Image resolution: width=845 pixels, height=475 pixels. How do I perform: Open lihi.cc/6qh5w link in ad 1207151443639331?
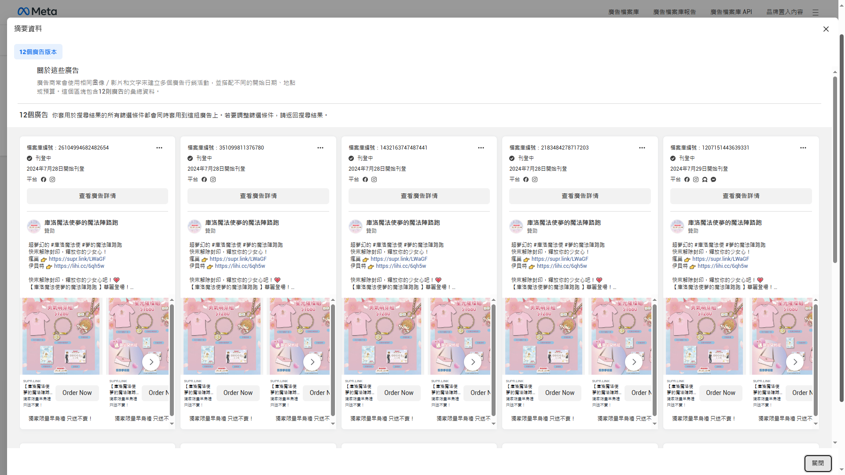(x=723, y=266)
